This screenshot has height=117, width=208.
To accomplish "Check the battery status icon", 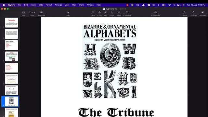I will (x=164, y=5).
